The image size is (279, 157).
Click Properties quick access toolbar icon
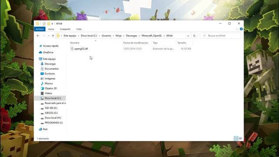point(44,24)
